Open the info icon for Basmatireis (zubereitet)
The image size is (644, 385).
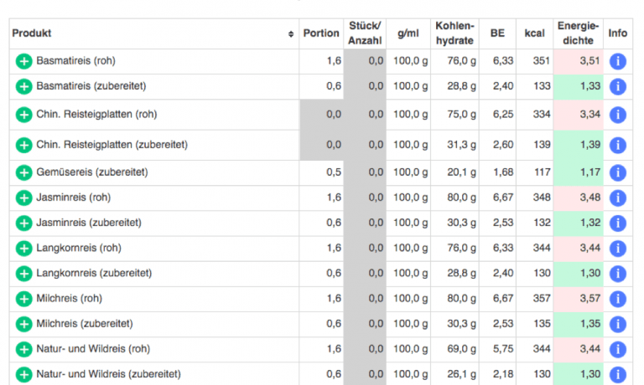click(618, 86)
